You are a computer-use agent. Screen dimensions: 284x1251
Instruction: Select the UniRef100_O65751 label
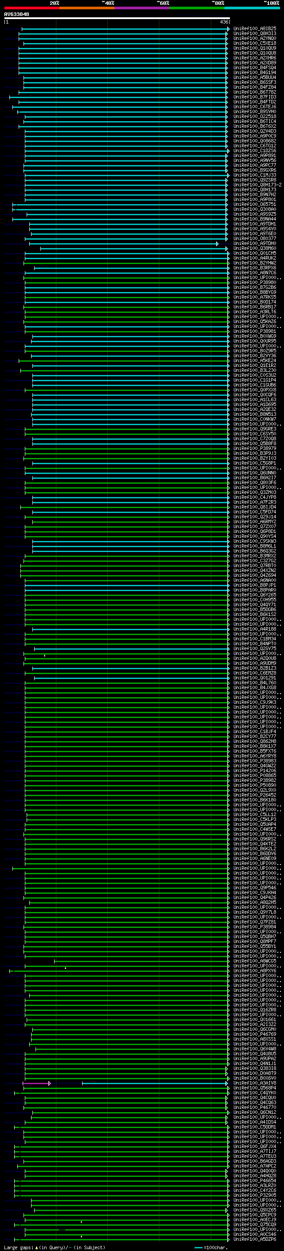point(255,205)
